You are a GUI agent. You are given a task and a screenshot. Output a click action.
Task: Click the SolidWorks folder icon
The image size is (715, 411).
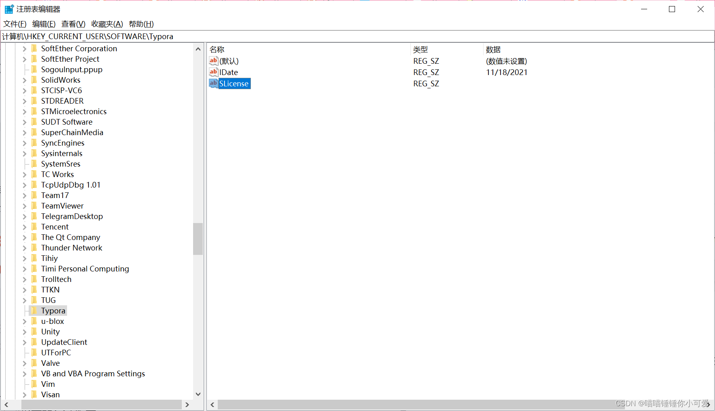(x=34, y=79)
